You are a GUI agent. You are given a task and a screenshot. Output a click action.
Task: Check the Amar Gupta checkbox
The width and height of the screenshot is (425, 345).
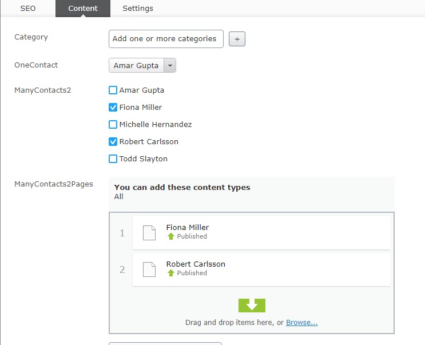click(113, 90)
